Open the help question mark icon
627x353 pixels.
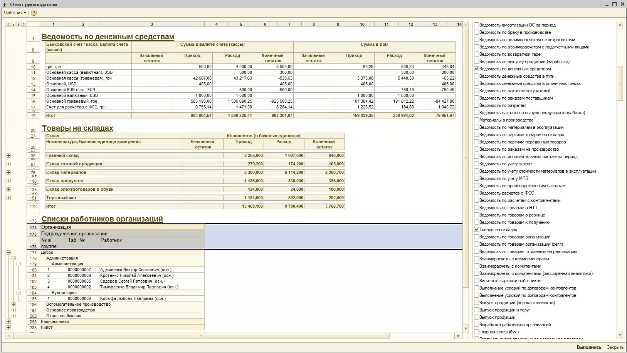tap(34, 13)
